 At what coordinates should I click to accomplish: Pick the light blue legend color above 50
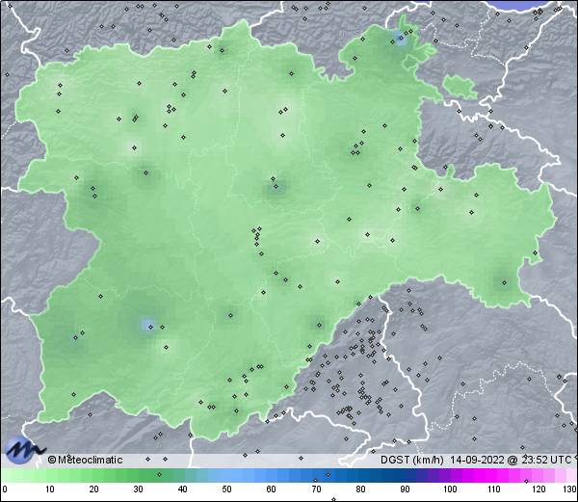tap(226, 475)
